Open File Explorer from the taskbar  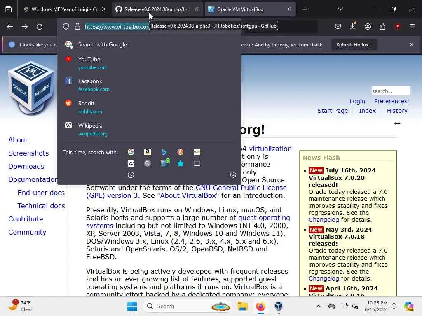[x=242, y=306]
